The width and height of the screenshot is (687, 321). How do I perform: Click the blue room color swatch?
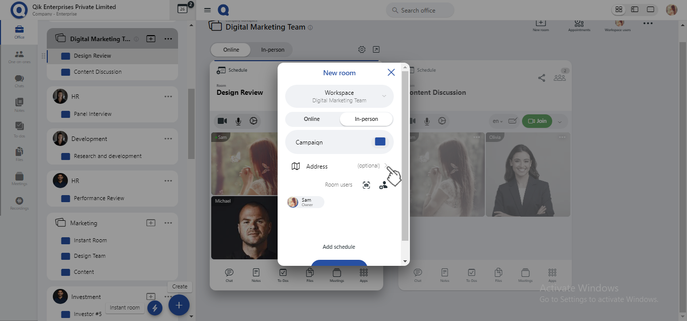380,142
